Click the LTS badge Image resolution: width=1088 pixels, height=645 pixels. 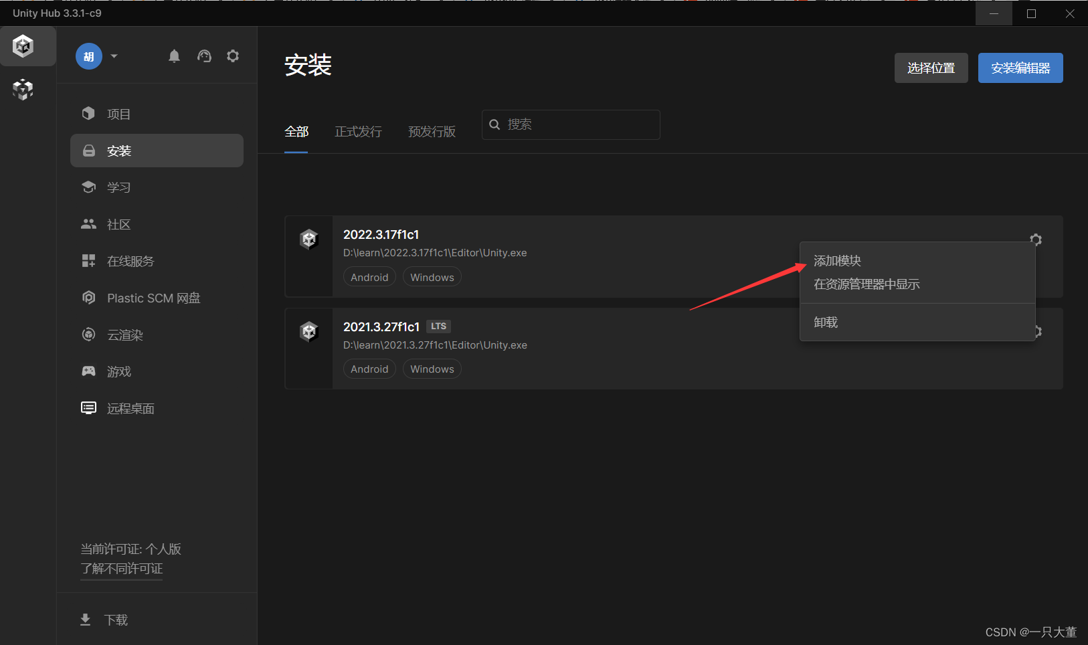tap(439, 327)
